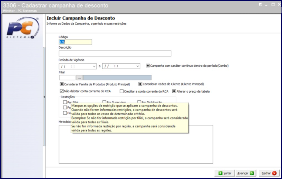The height and width of the screenshot is (179, 282).
Task: Collapse the left sidebar using the arrow handle
Action: tap(44, 97)
